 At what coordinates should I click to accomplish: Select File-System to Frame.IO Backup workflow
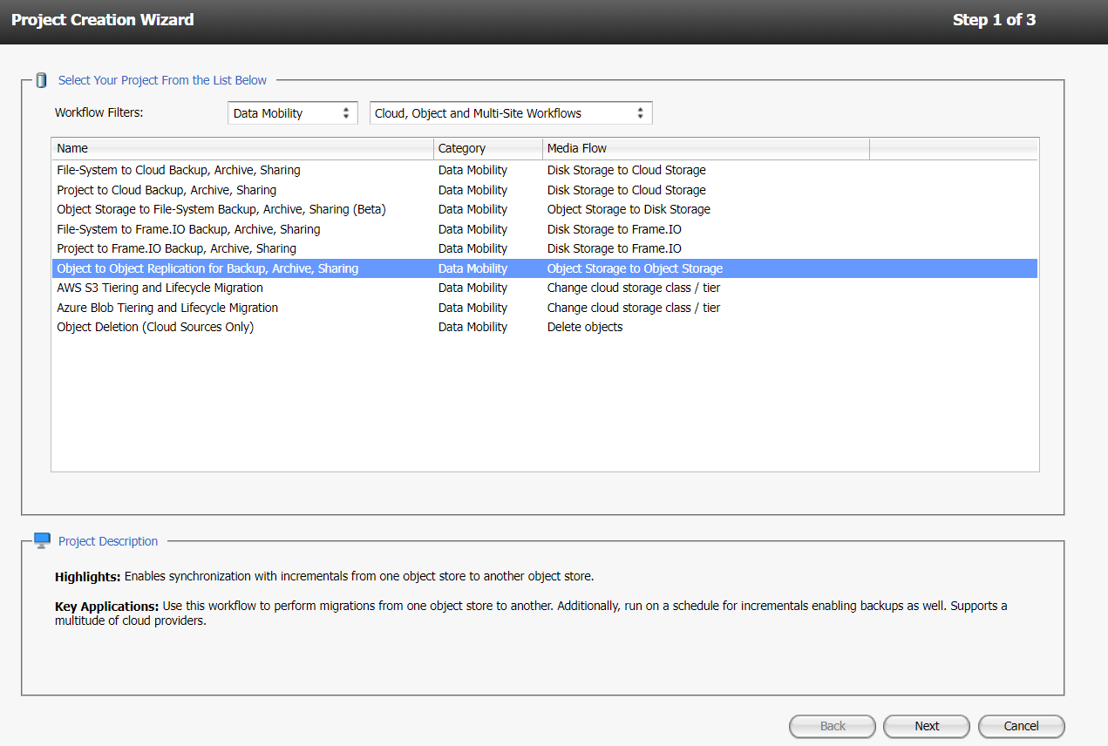click(x=188, y=229)
